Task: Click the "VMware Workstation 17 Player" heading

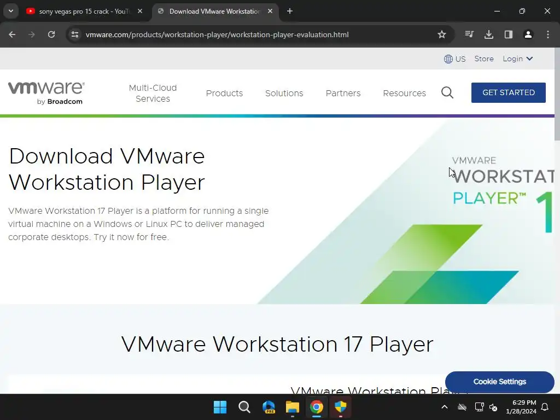Action: 277,345
